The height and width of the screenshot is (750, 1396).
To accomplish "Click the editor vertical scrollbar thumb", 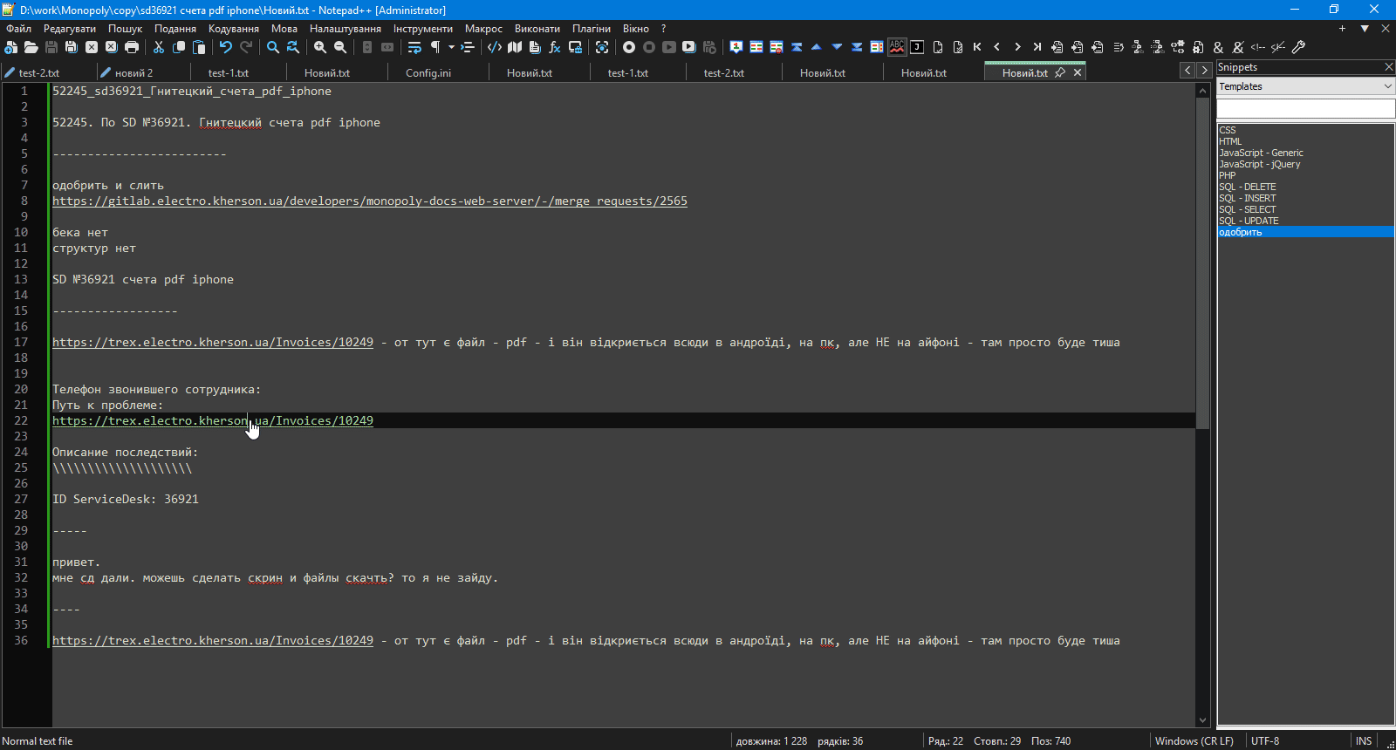I will tap(1202, 262).
